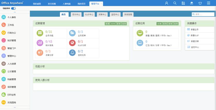Click the red OLAP分析 globe icon
The width and height of the screenshot is (216, 110).
pos(72,43)
